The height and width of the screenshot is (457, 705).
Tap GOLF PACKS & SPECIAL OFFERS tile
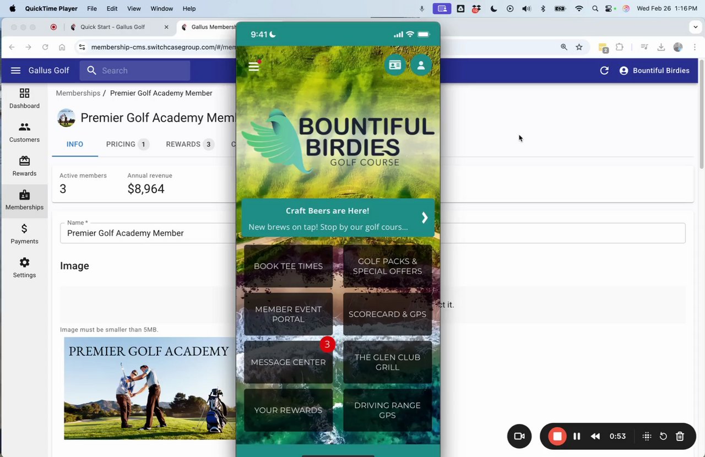(387, 266)
